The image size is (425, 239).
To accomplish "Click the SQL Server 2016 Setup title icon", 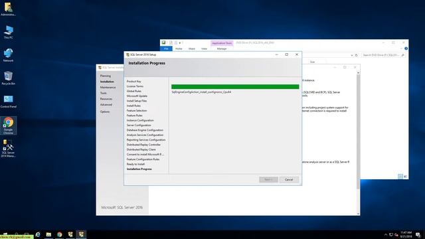I will coord(127,54).
